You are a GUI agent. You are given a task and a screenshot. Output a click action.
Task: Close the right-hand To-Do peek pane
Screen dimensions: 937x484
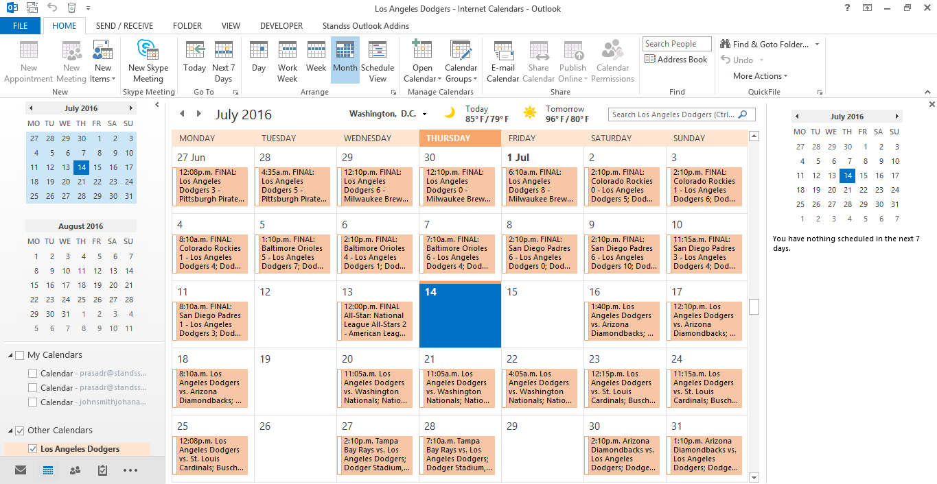coord(932,104)
